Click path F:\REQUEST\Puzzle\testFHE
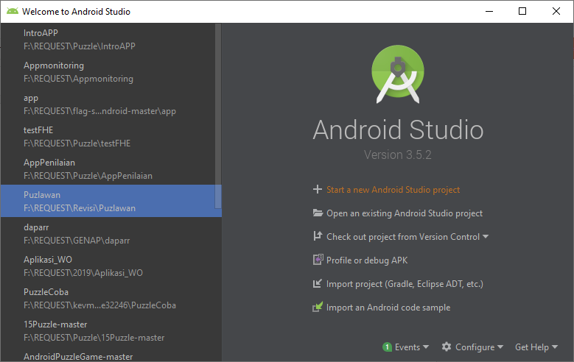 coord(77,143)
